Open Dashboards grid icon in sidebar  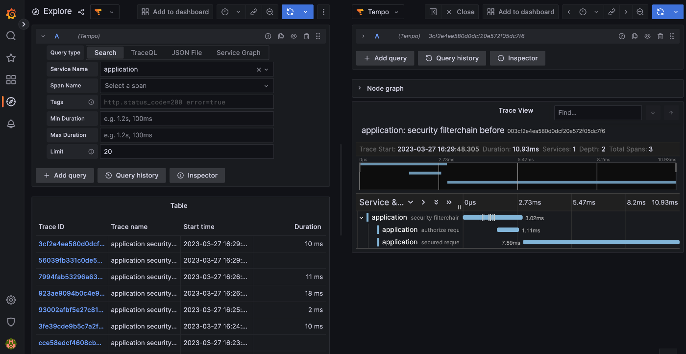point(11,80)
